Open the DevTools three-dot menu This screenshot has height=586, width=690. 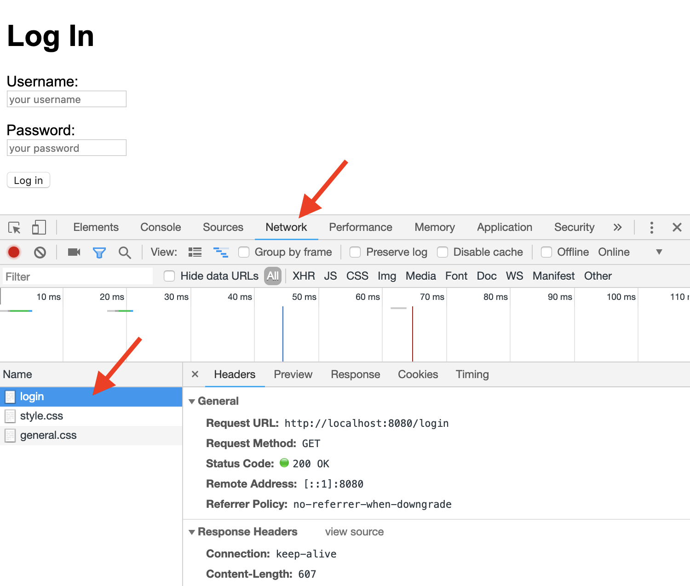click(651, 227)
